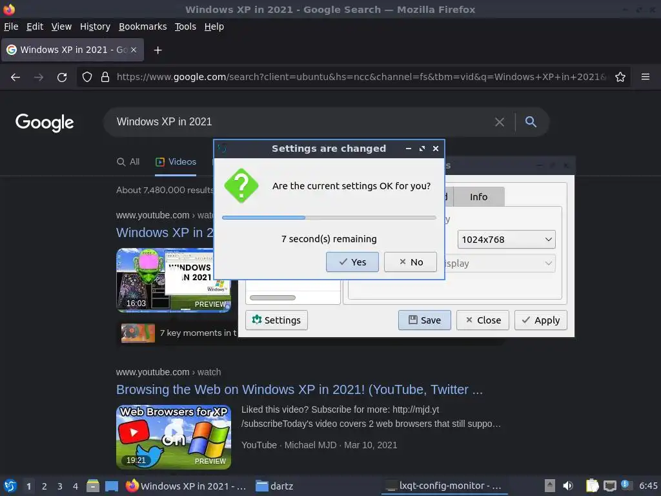Click horizontal scrollbar in monitor list
The width and height of the screenshot is (661, 496).
click(x=273, y=298)
